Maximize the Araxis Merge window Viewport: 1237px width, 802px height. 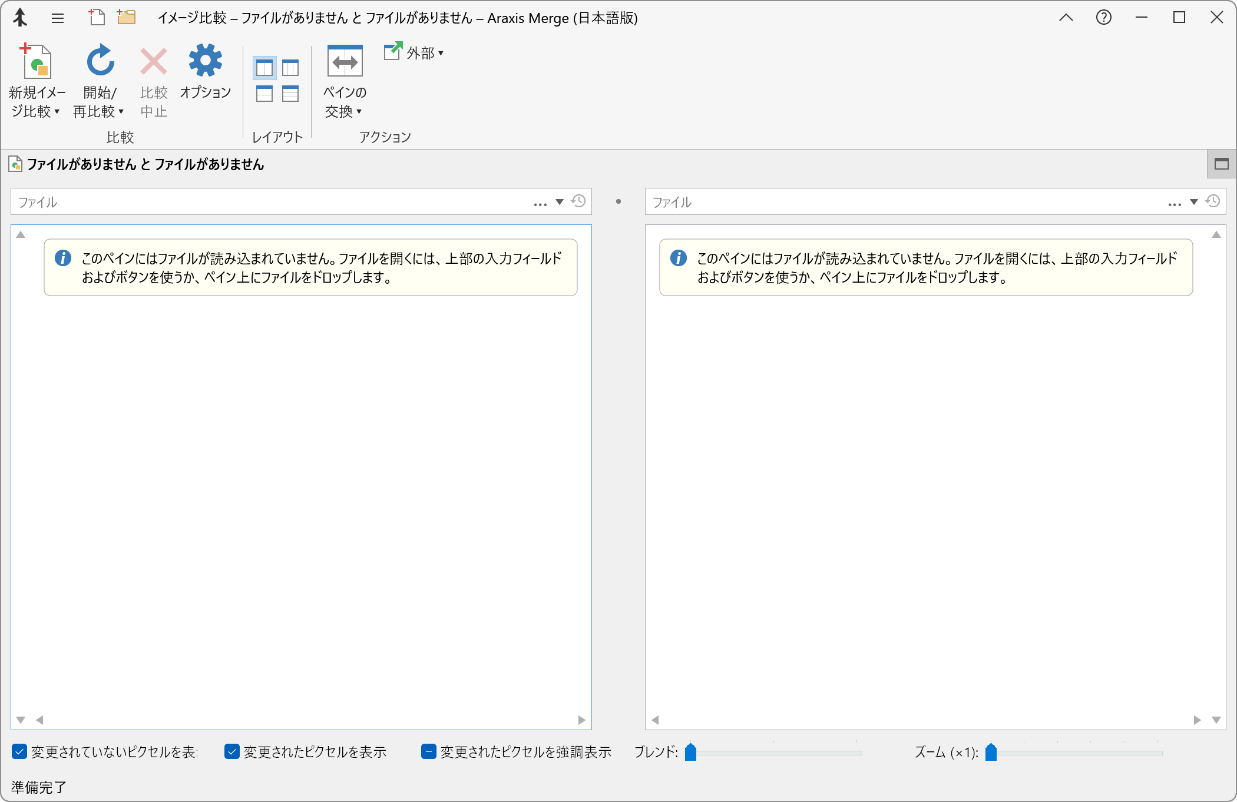1179,18
